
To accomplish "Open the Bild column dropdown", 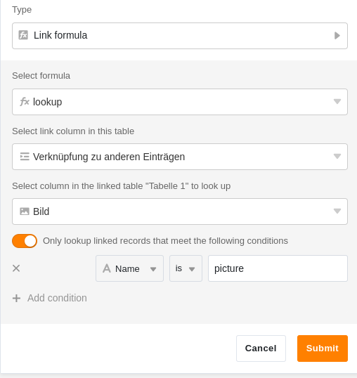I will click(180, 211).
